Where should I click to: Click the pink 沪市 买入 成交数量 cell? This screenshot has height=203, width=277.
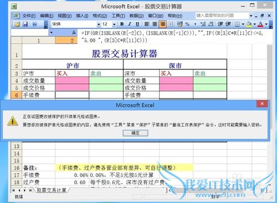click(x=72, y=80)
